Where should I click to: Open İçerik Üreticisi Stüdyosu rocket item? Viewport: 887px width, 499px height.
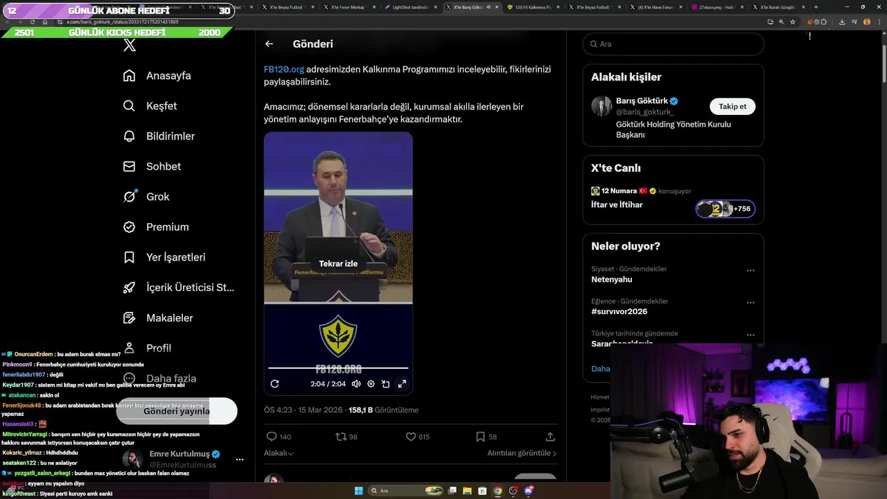point(179,288)
